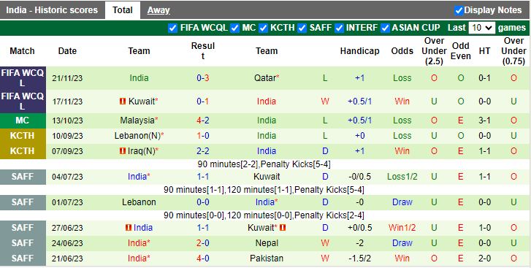Open the India vs Qatar 0-3 result
531x268 pixels.
point(203,78)
